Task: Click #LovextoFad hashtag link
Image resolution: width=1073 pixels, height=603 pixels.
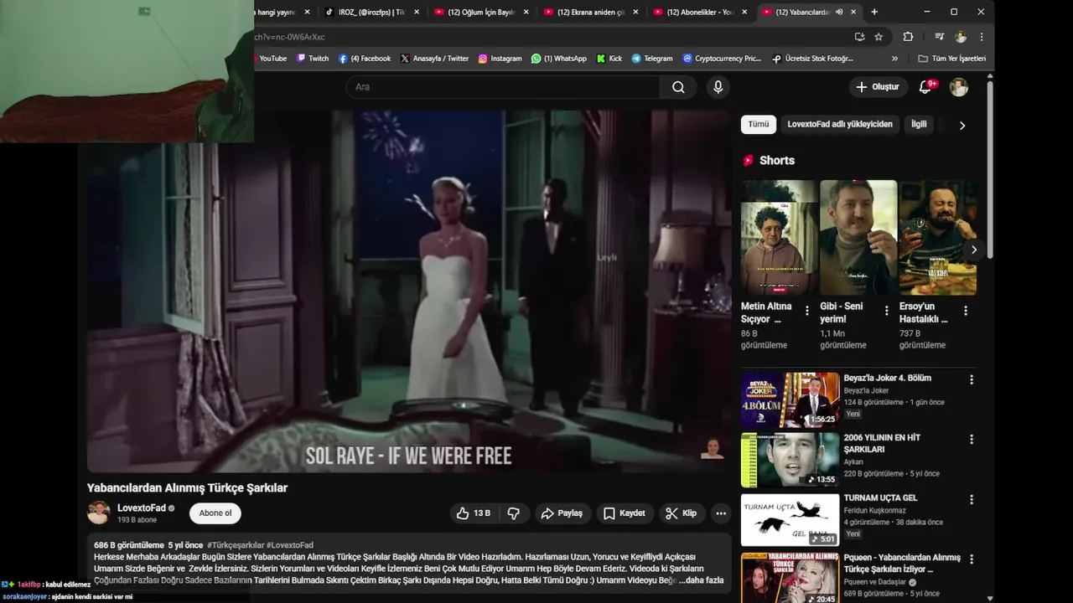Action: coord(290,545)
